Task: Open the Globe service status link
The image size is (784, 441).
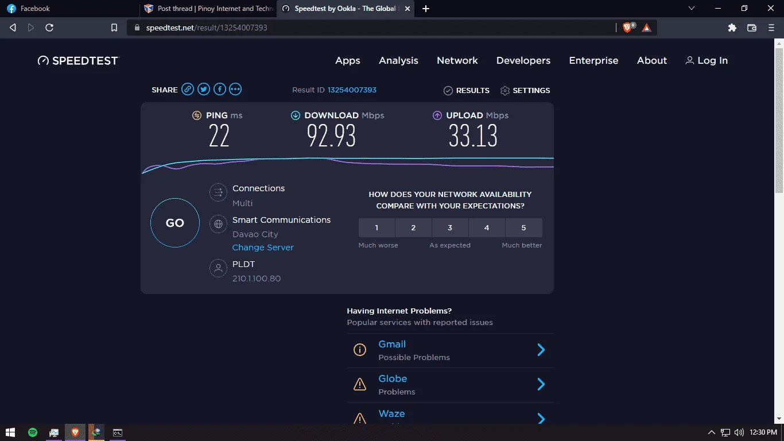Action: pos(393,378)
